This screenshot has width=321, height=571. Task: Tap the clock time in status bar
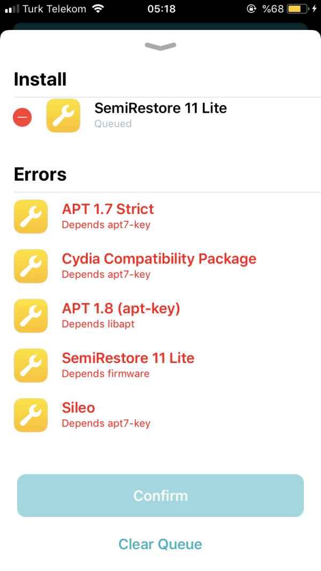160,9
